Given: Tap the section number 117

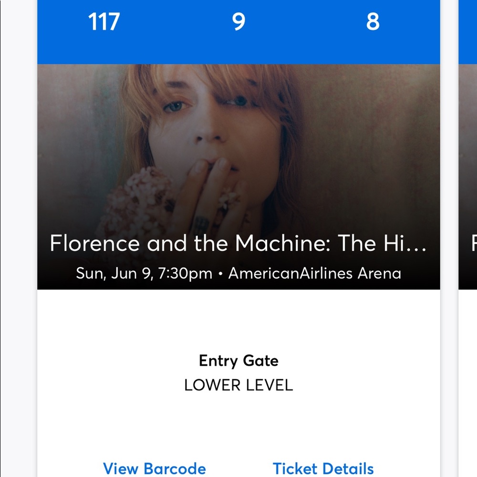Looking at the screenshot, I should coord(104,22).
